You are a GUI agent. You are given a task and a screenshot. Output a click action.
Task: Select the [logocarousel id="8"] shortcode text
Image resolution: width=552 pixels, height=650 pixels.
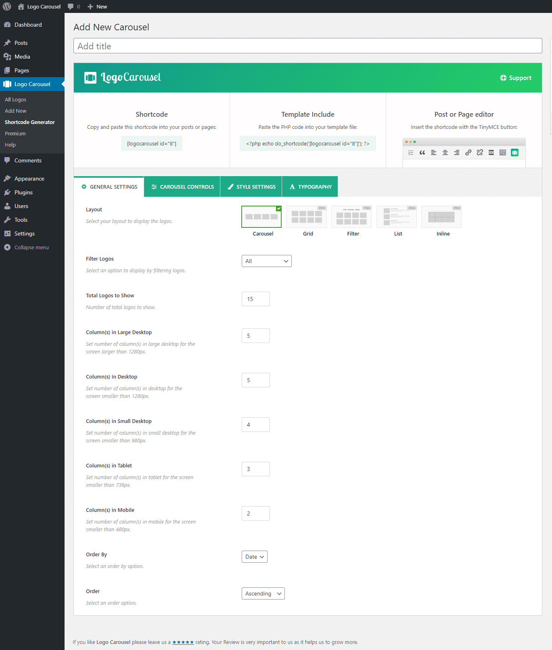pos(152,143)
